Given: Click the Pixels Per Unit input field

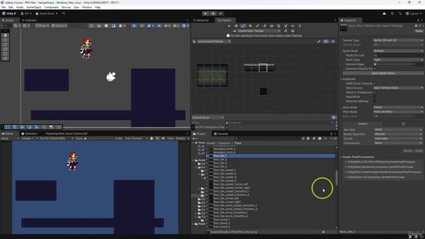Looking at the screenshot, I should pos(398,55).
